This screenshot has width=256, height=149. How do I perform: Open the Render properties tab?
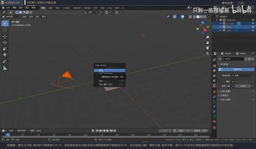tap(214, 66)
